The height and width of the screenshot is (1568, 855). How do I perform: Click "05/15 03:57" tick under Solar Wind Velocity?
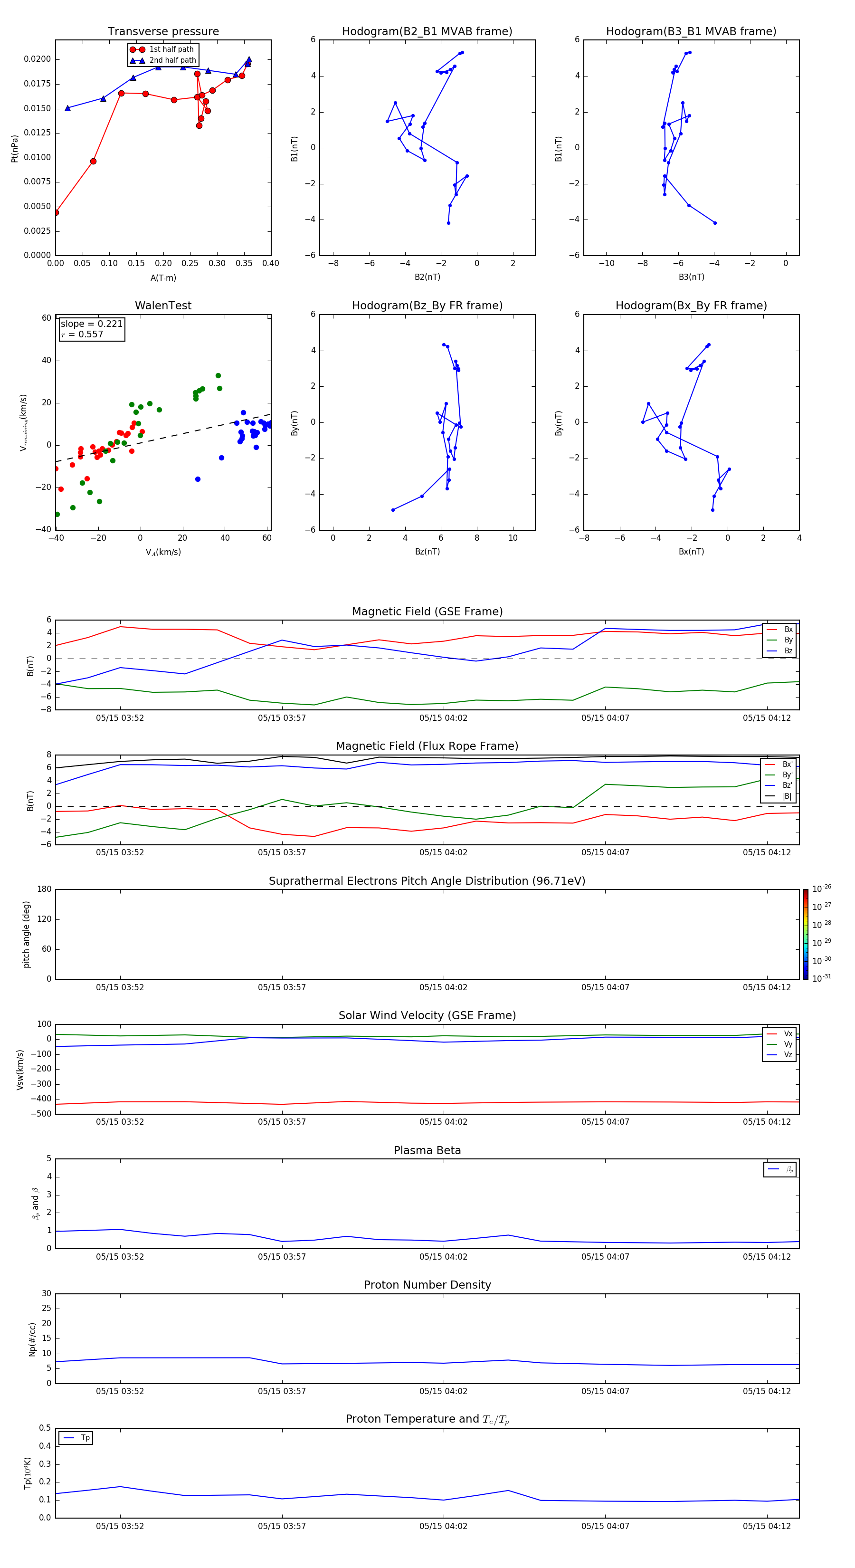tap(282, 1121)
